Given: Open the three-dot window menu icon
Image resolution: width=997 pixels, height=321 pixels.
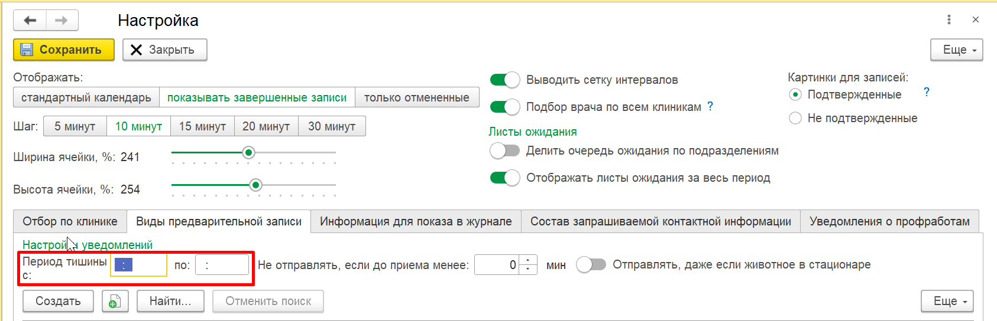Looking at the screenshot, I should [949, 19].
